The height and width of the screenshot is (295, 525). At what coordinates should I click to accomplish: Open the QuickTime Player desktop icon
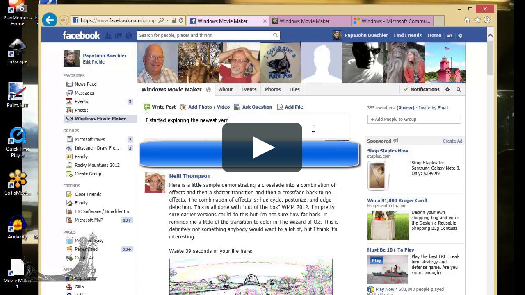click(18, 142)
